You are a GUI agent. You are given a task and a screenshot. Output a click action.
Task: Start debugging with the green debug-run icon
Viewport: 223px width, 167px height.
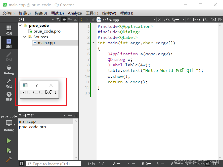pyautogui.click(x=9, y=150)
